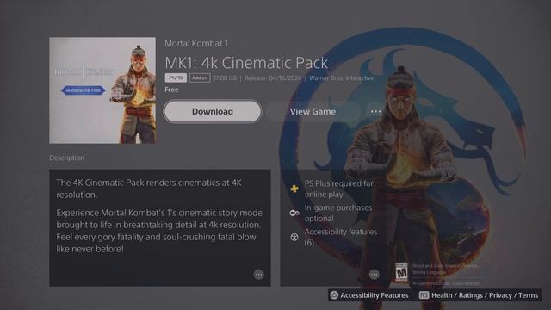Viewport: 551px width, 310px height.
Task: Select the MK1 4K Cinematic Pack cover thumbnail
Action: coord(102,90)
